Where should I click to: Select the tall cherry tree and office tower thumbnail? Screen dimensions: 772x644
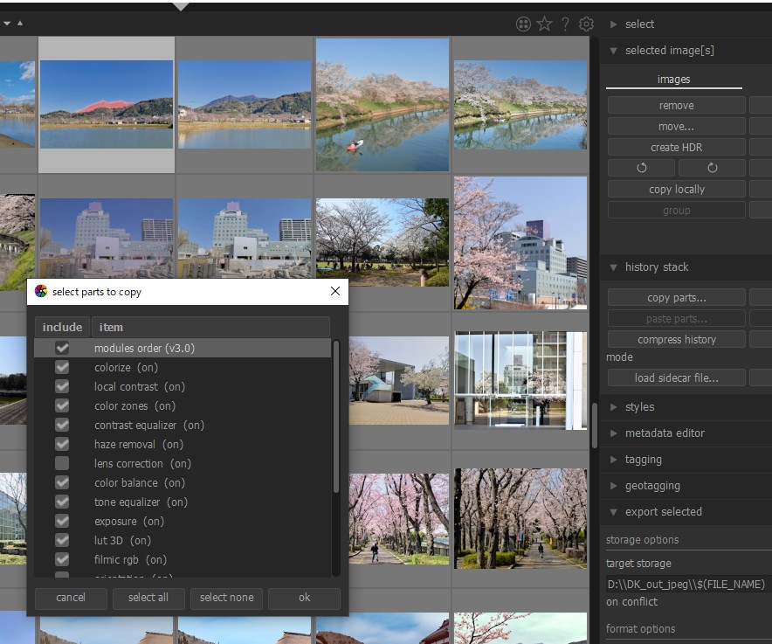pos(520,243)
